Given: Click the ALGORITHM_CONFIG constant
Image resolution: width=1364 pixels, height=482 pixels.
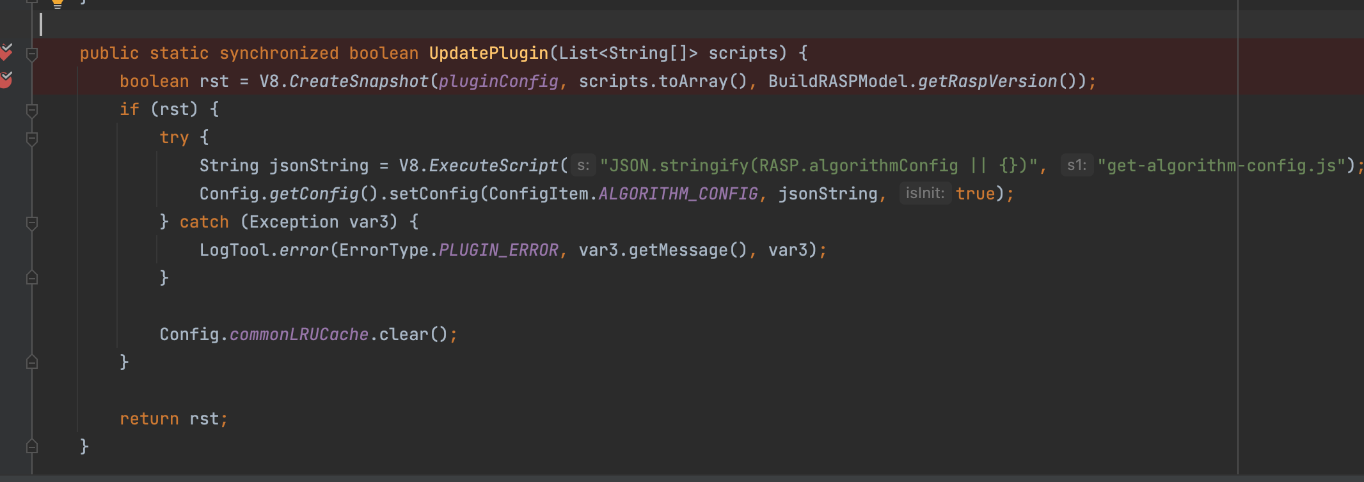Looking at the screenshot, I should [678, 194].
